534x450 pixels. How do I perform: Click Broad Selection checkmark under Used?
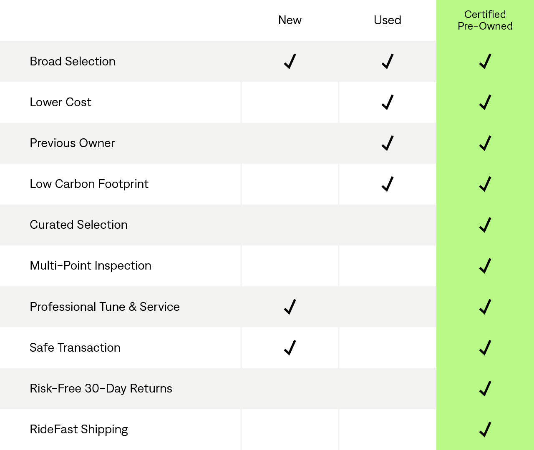[x=388, y=61]
